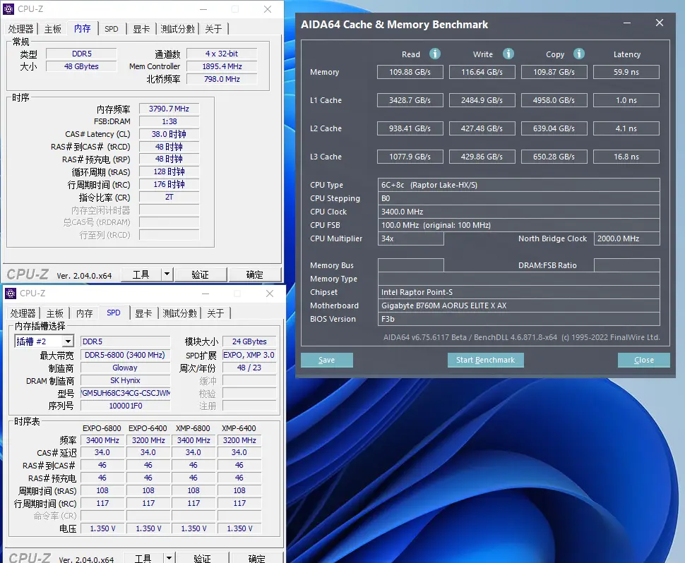This screenshot has width=685, height=563.
Task: Click the 大小 value 48 GBytes
Action: (81, 66)
